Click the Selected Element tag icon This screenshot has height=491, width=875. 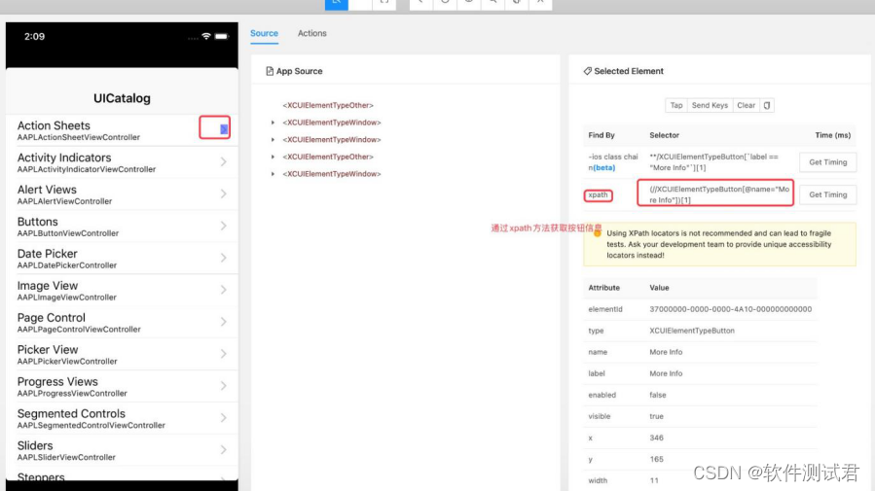587,71
